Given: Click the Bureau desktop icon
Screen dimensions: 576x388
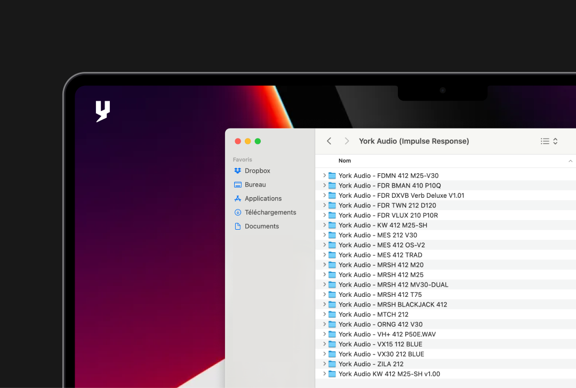Looking at the screenshot, I should pos(238,184).
